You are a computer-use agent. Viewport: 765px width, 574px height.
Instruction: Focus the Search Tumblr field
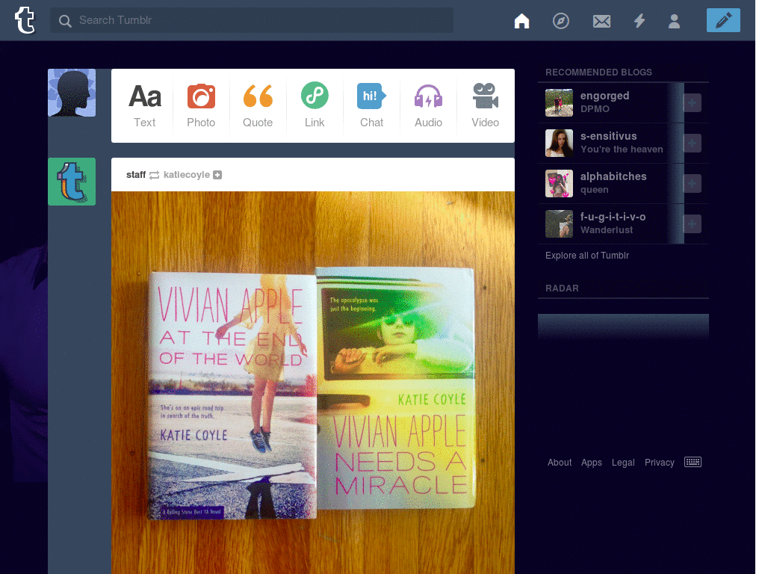[252, 20]
